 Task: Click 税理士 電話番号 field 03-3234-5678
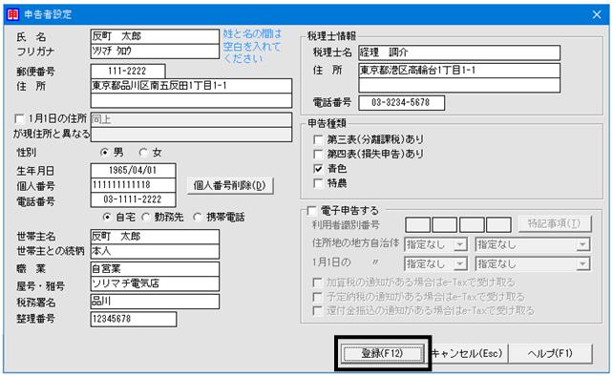coord(401,103)
